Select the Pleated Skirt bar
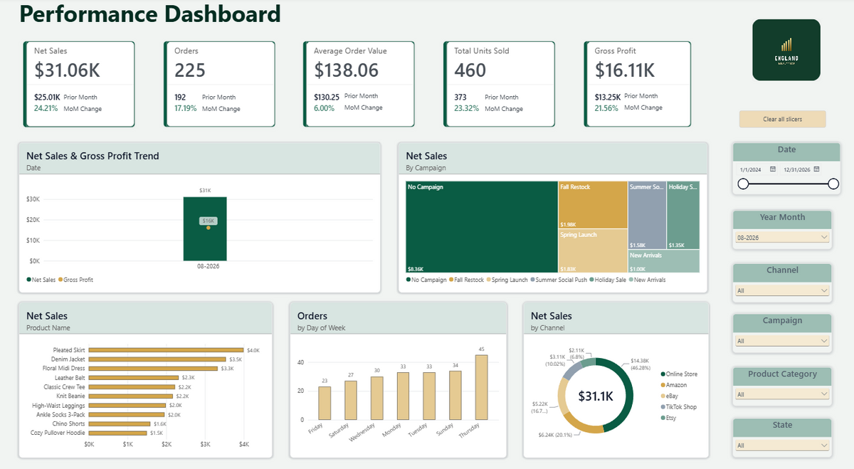This screenshot has width=854, height=469. click(167, 350)
